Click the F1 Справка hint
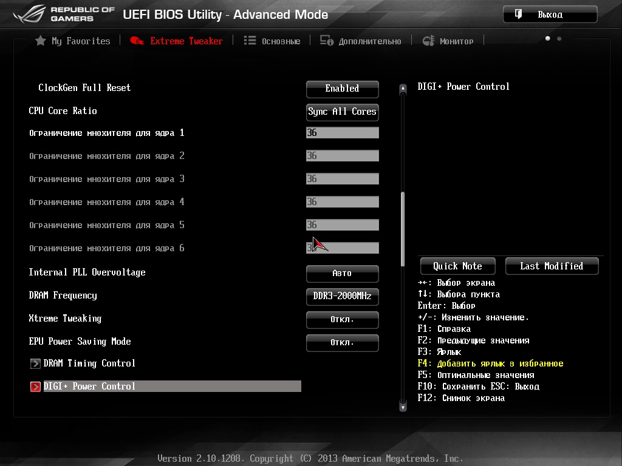Screen dimensions: 622x466 coord(444,329)
